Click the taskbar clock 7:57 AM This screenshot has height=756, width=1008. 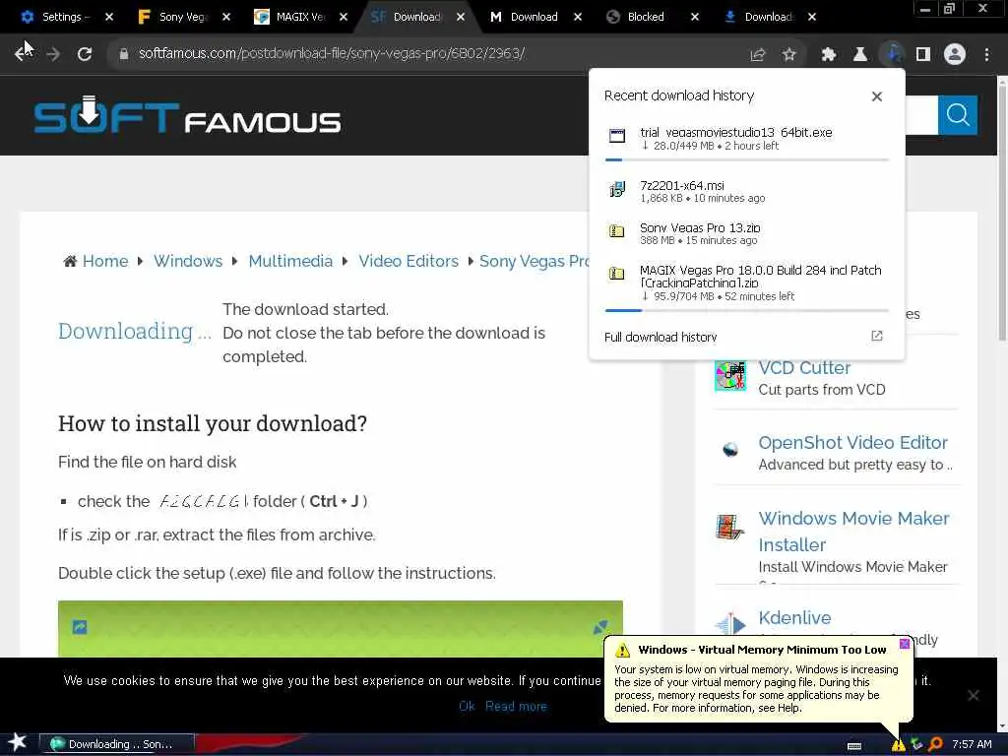coord(972,744)
